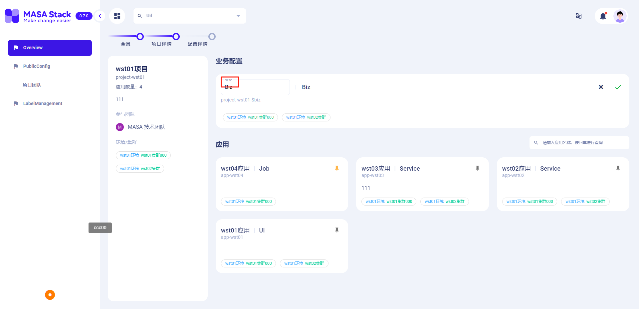Open PublicConfig menu item
Viewport: 639px width, 309px height.
tap(50, 67)
